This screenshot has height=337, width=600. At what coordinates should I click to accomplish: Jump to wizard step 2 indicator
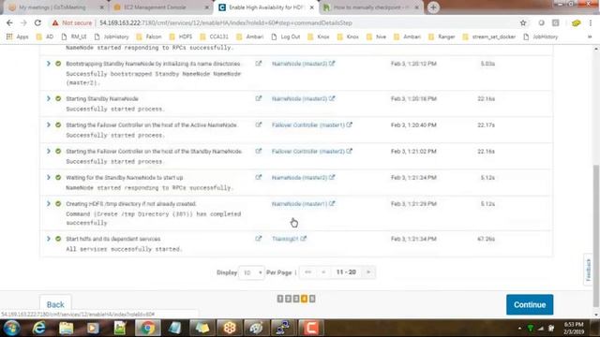coord(288,299)
